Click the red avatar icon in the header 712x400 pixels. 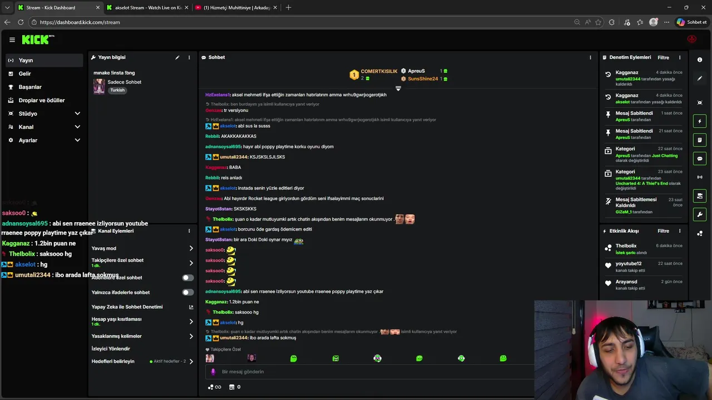[692, 39]
